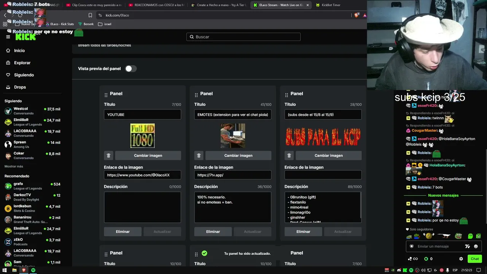
Task: Click the green Chat send button
Action: click(x=475, y=259)
